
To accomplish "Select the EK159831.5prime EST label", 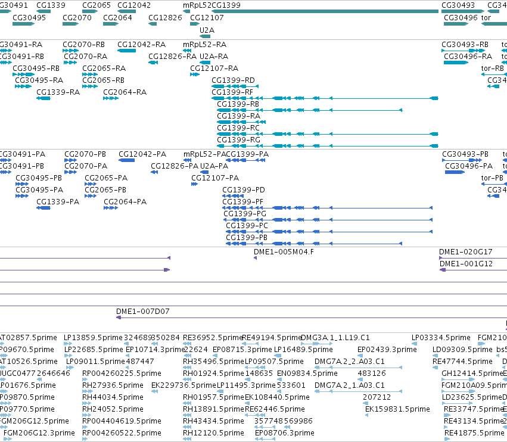I will pos(398,410).
